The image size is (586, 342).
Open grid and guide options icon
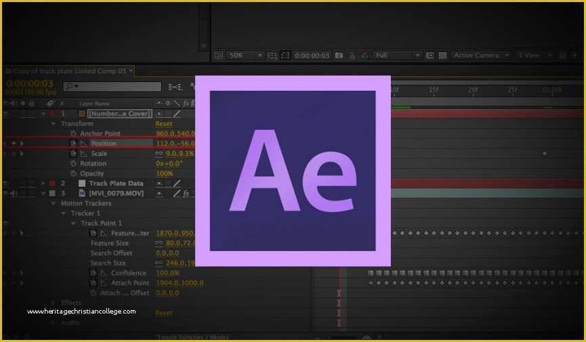272,56
